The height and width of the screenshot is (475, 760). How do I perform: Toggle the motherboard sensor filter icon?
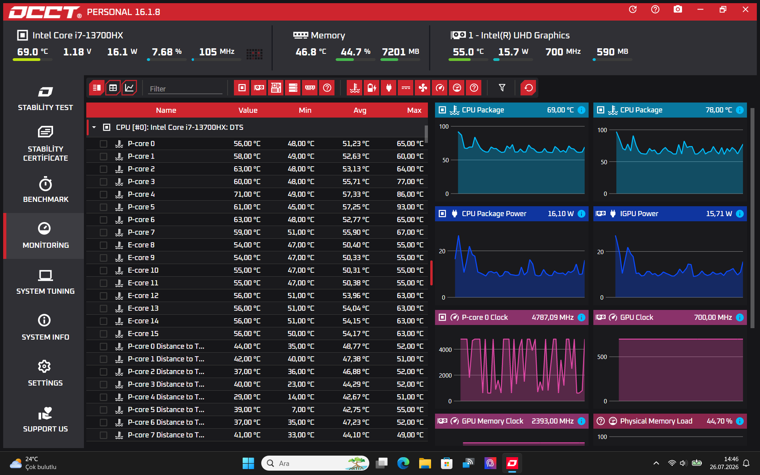pos(276,88)
